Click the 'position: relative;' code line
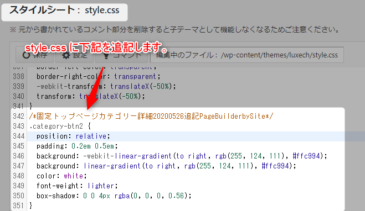Screen dimensions: 365x211 (73, 136)
